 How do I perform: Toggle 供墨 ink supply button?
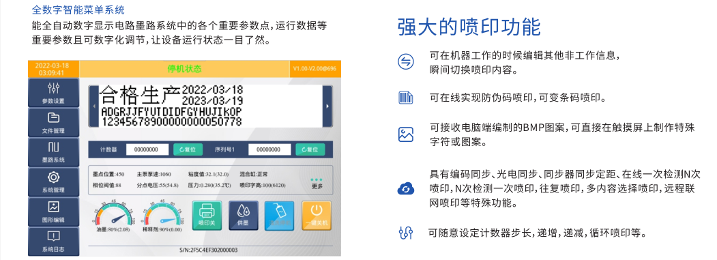tap(244, 215)
